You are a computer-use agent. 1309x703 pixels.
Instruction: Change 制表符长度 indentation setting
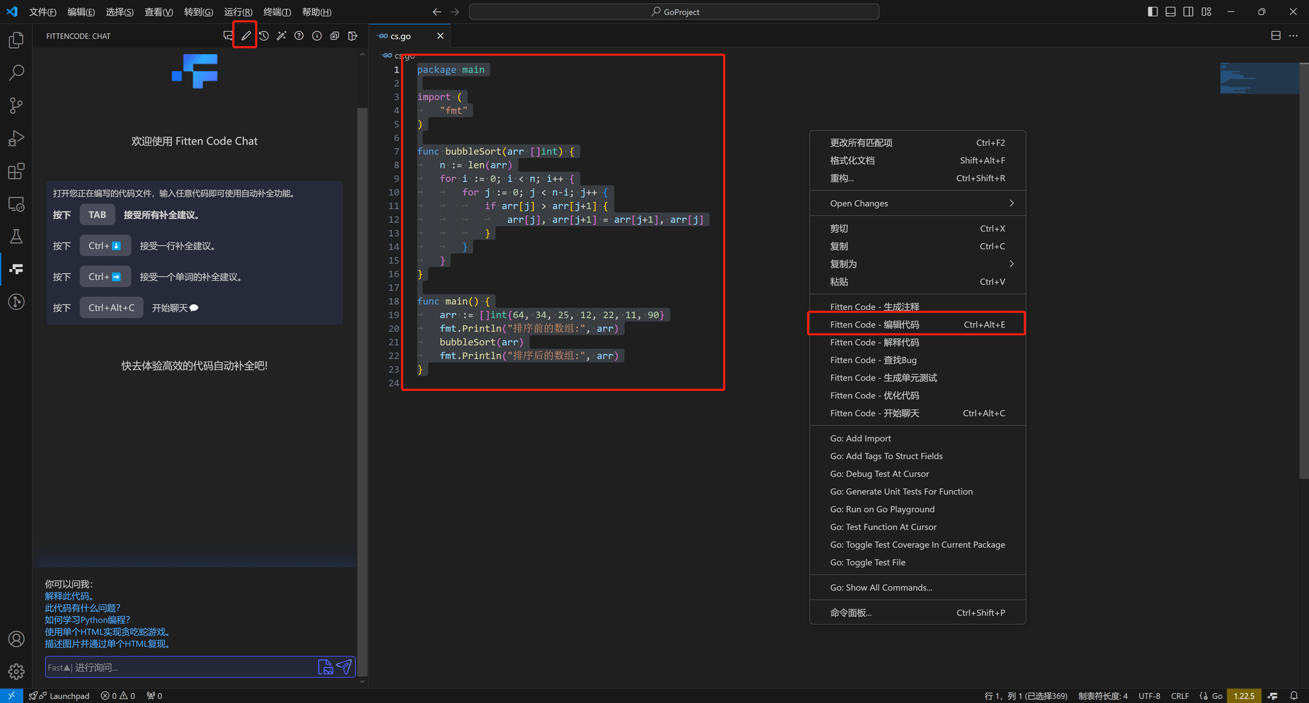coord(1103,696)
